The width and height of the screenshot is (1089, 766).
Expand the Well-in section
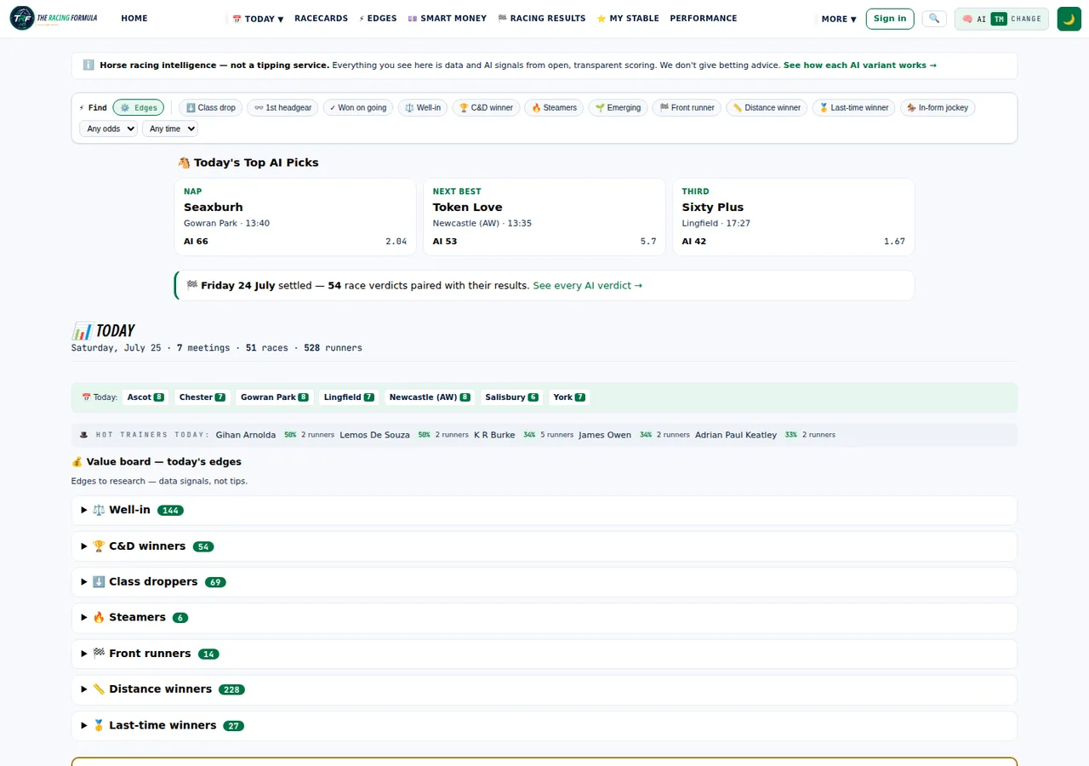tap(544, 510)
